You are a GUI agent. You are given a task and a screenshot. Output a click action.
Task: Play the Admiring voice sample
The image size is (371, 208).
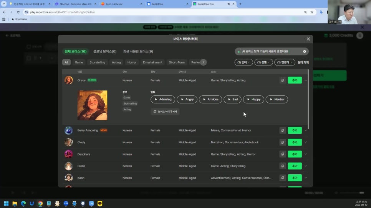[163, 99]
